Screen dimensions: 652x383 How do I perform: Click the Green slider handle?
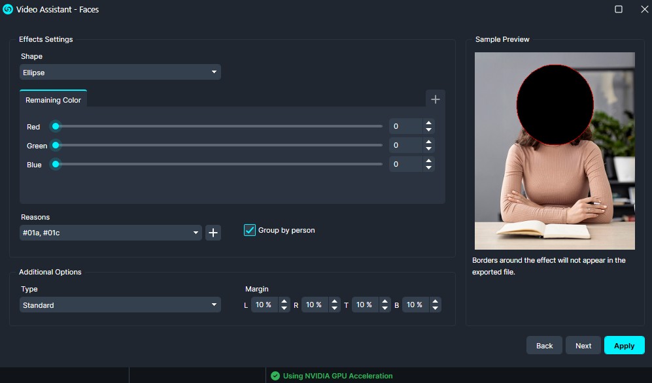click(56, 145)
